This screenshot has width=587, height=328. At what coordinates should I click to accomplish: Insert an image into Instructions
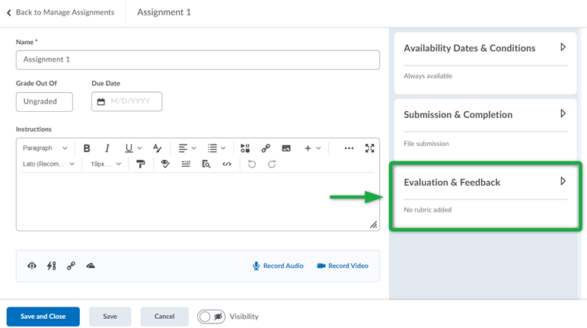286,148
